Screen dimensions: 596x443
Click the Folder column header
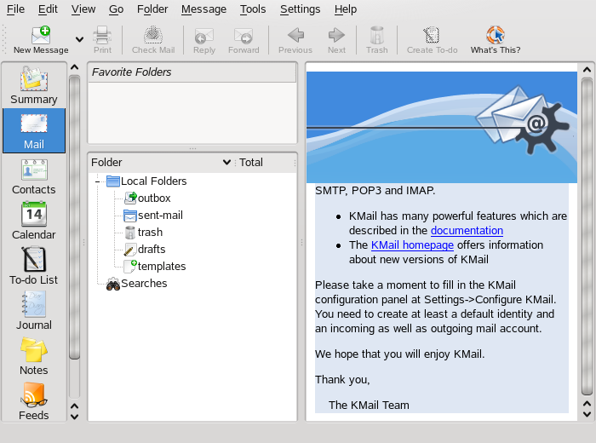click(160, 163)
